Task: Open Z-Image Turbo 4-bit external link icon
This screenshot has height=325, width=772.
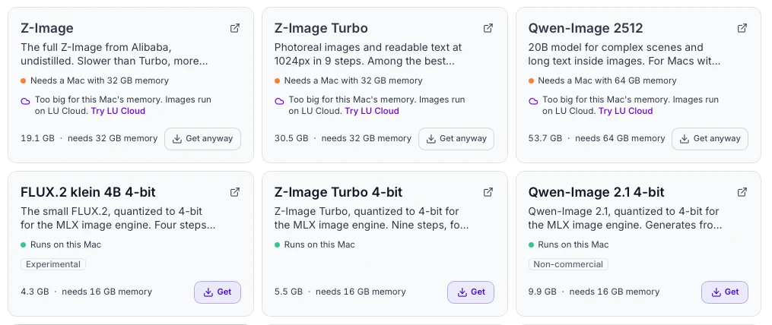Action: coord(488,192)
